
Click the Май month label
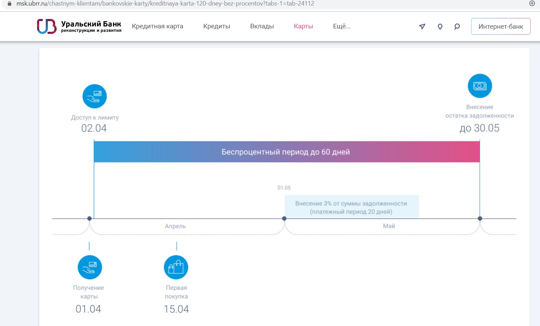[x=389, y=226]
